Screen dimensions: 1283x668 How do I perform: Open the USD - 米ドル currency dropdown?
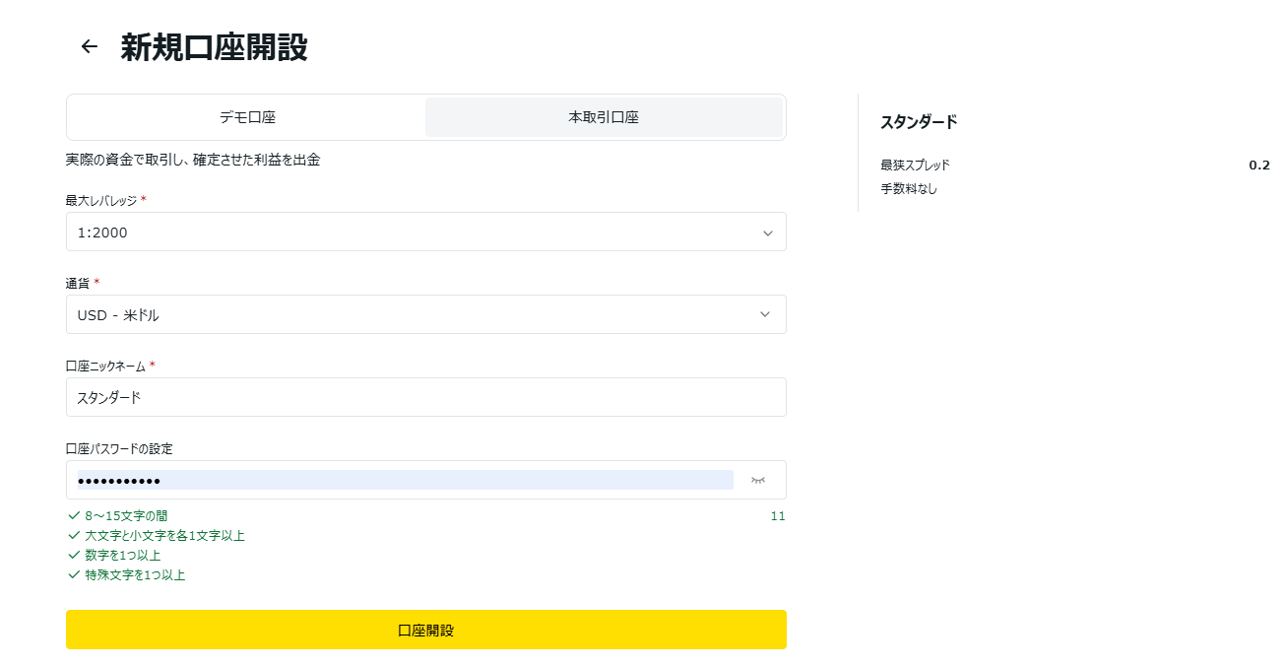tap(414, 315)
